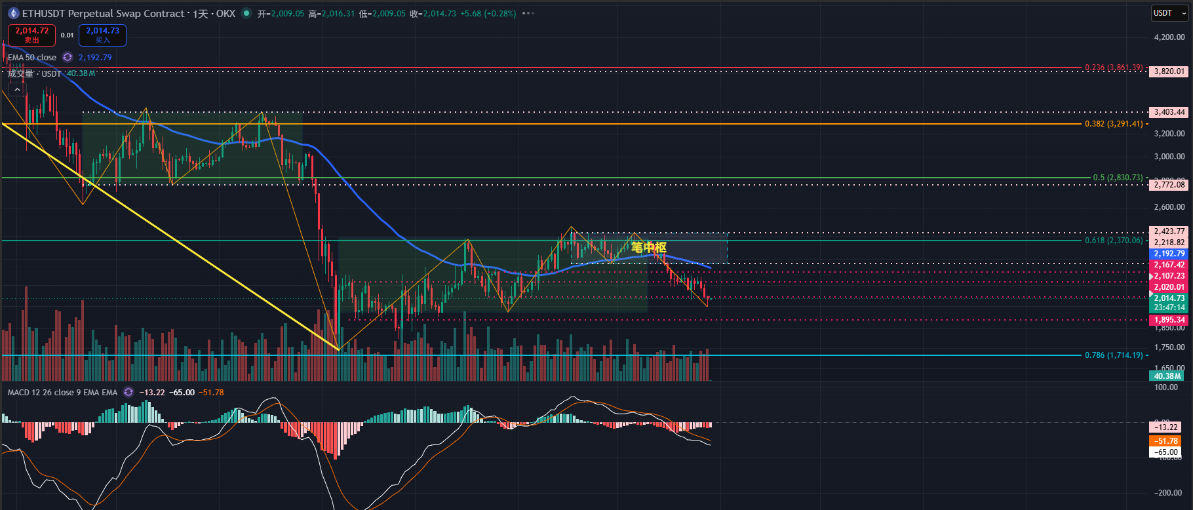Click the 1,895.34 red price axis label
This screenshot has width=1193, height=510.
1169,320
